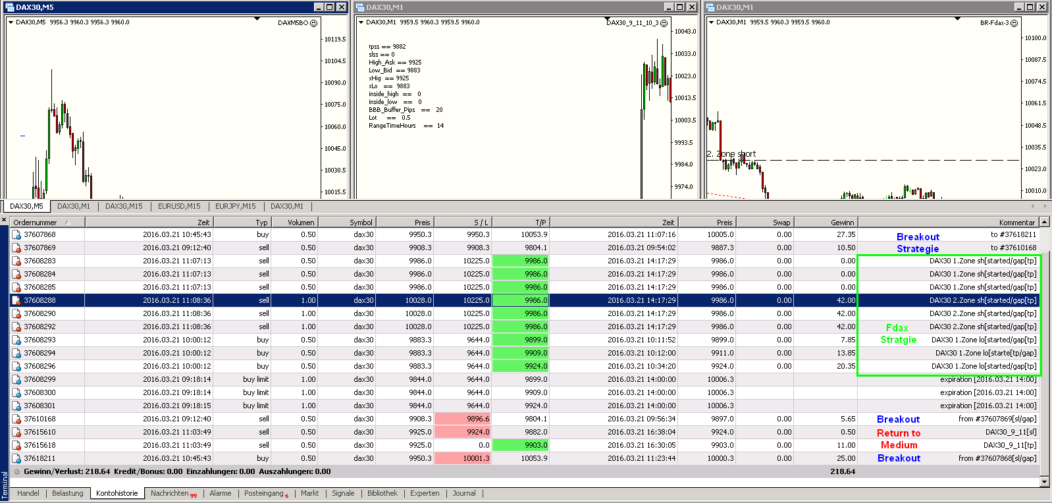Image resolution: width=1052 pixels, height=503 pixels.
Task: Click the DAX30,M5 chart window title icon
Action: tap(9, 7)
